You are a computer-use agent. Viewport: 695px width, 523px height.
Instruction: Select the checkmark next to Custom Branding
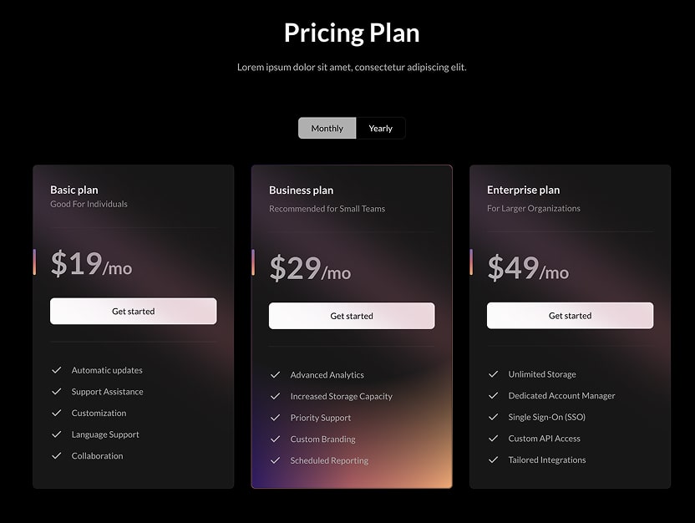click(275, 439)
